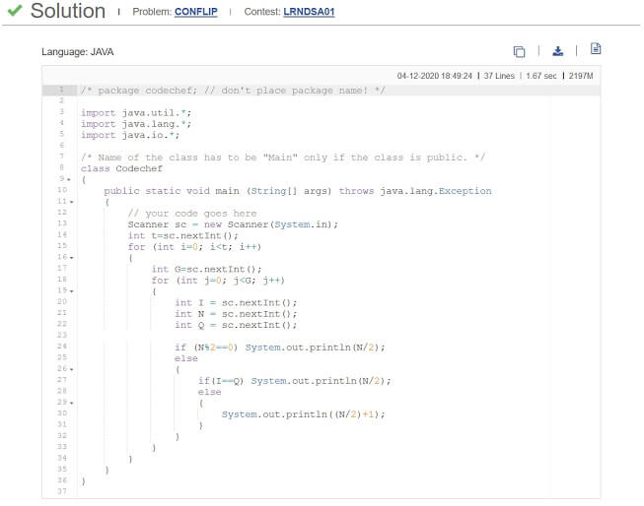
Task: Click the 'for (int i=0; i<t; i++)' line
Action: click(194, 247)
